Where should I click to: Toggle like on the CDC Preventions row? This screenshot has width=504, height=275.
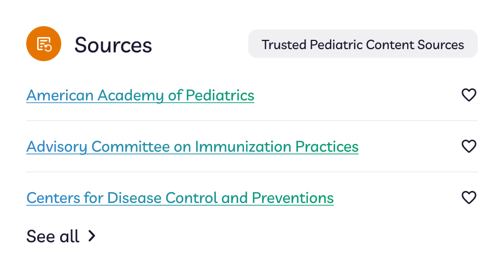(x=469, y=198)
